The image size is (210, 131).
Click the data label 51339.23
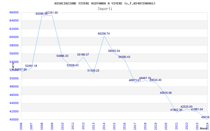click(x=93, y=70)
